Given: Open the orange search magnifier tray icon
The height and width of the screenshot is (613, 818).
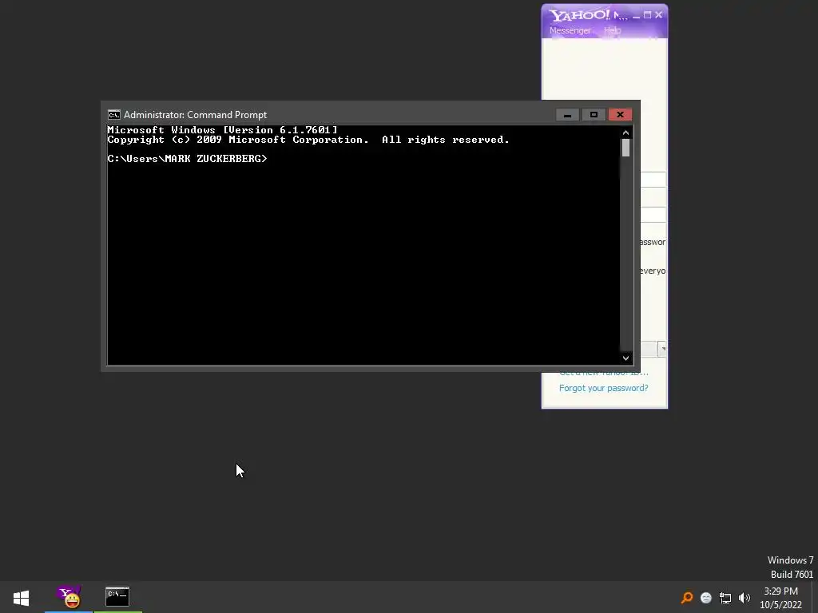Looking at the screenshot, I should [687, 597].
